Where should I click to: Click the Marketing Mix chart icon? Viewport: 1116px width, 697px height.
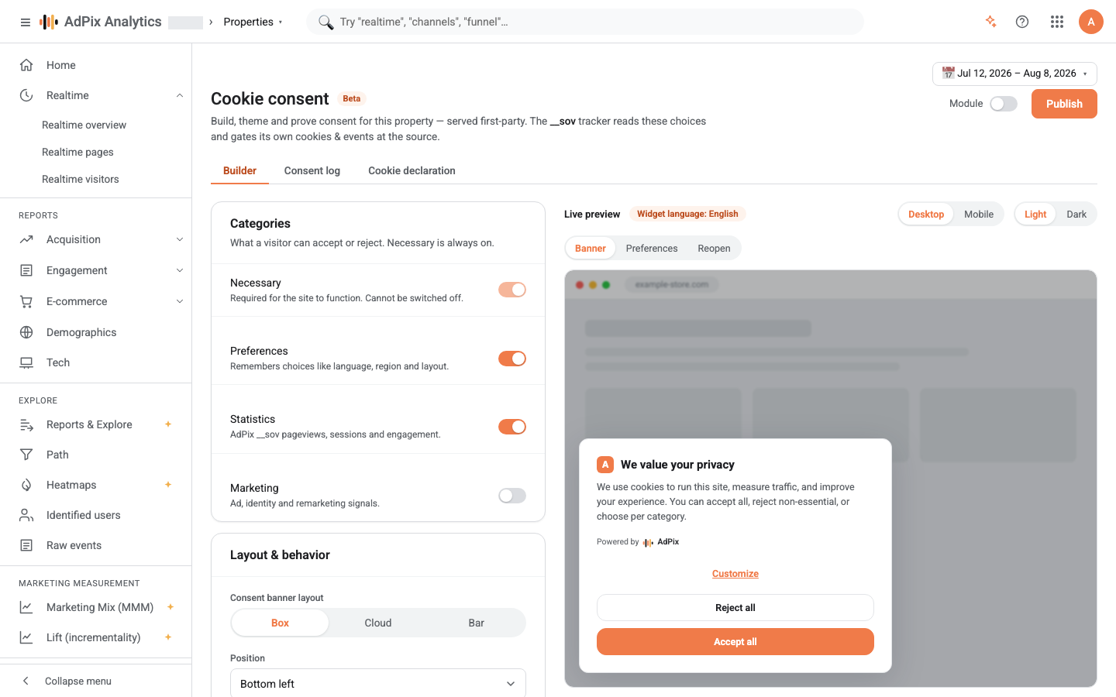click(26, 607)
